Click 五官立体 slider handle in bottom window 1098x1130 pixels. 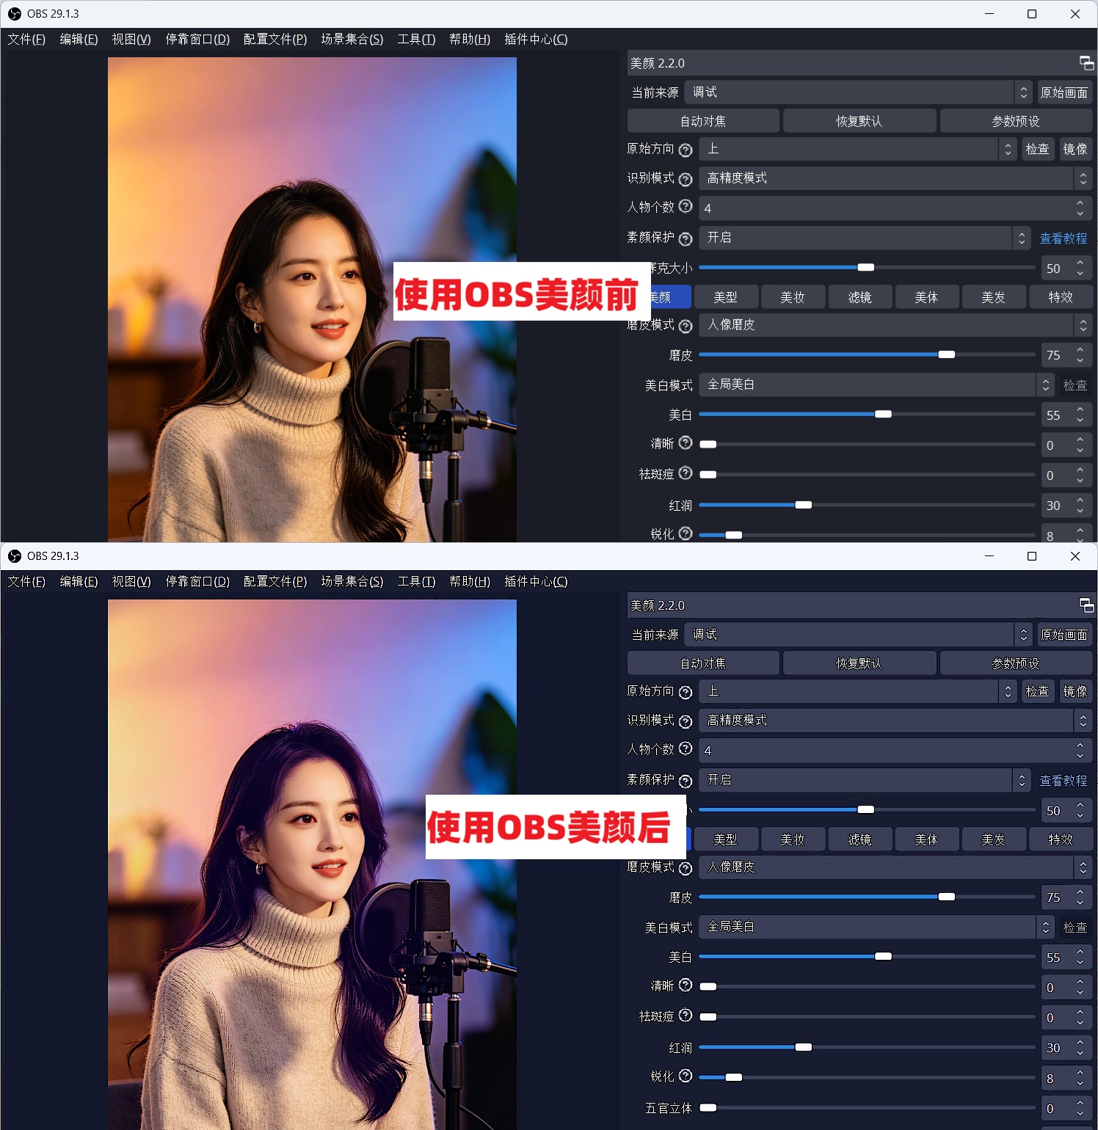(708, 1107)
